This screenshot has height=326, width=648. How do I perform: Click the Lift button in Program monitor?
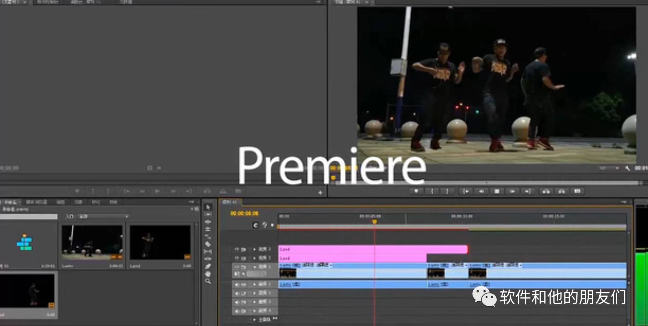[546, 191]
